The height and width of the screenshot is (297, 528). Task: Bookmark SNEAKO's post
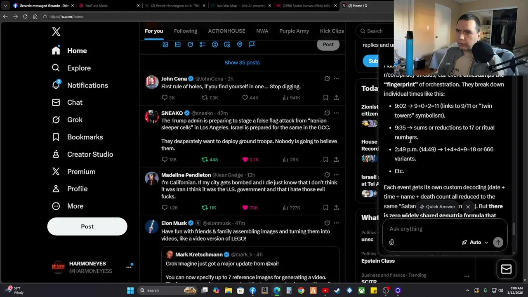(x=325, y=160)
